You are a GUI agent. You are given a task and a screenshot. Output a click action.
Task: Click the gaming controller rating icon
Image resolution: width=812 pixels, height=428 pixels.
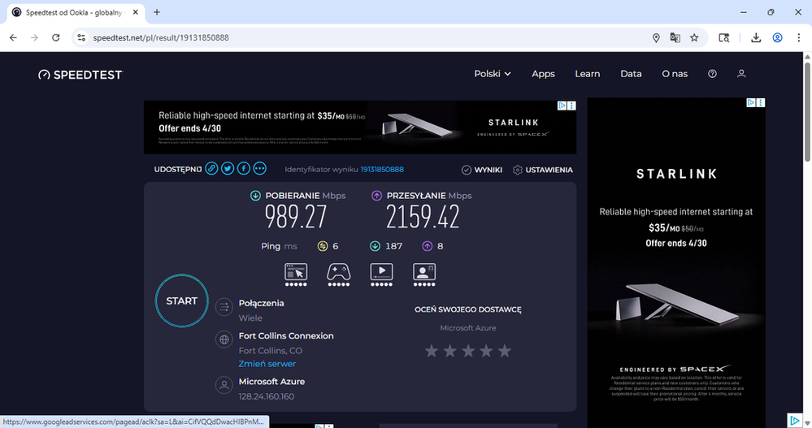pyautogui.click(x=339, y=275)
